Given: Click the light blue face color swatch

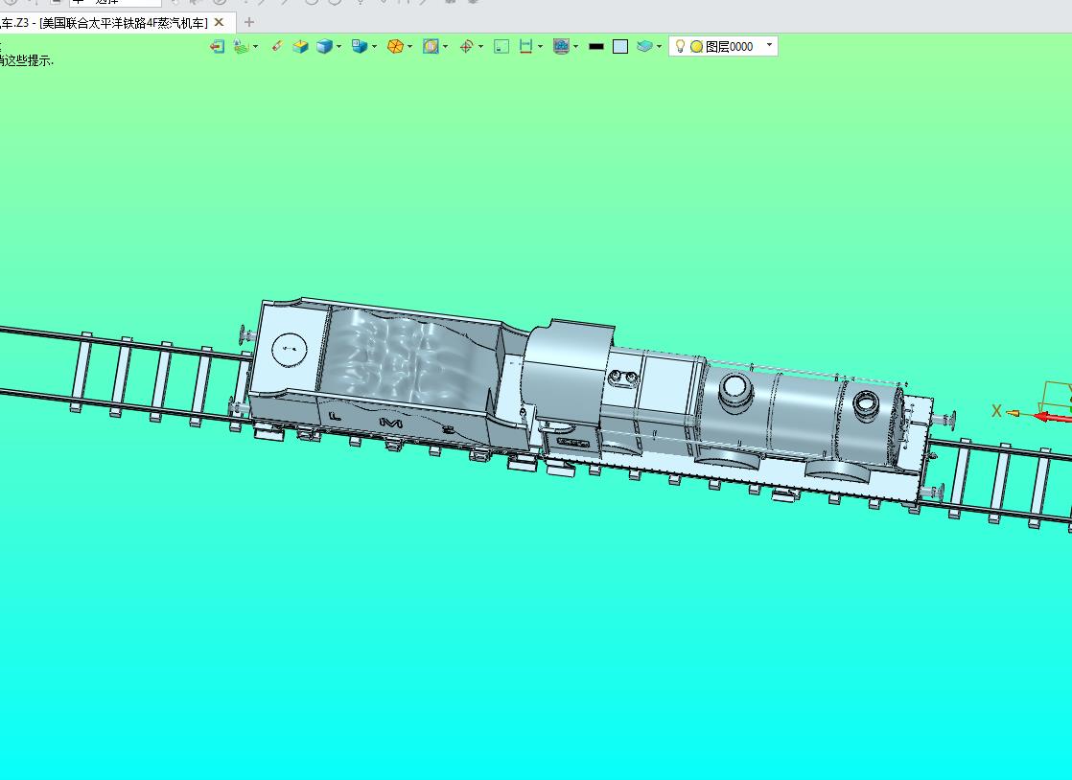Looking at the screenshot, I should pos(620,46).
